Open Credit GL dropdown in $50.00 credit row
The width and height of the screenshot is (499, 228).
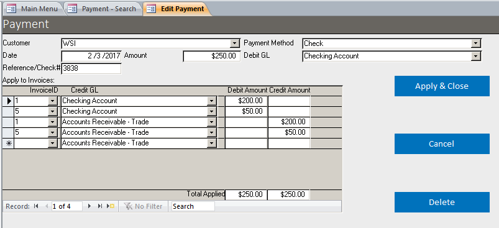(212, 132)
